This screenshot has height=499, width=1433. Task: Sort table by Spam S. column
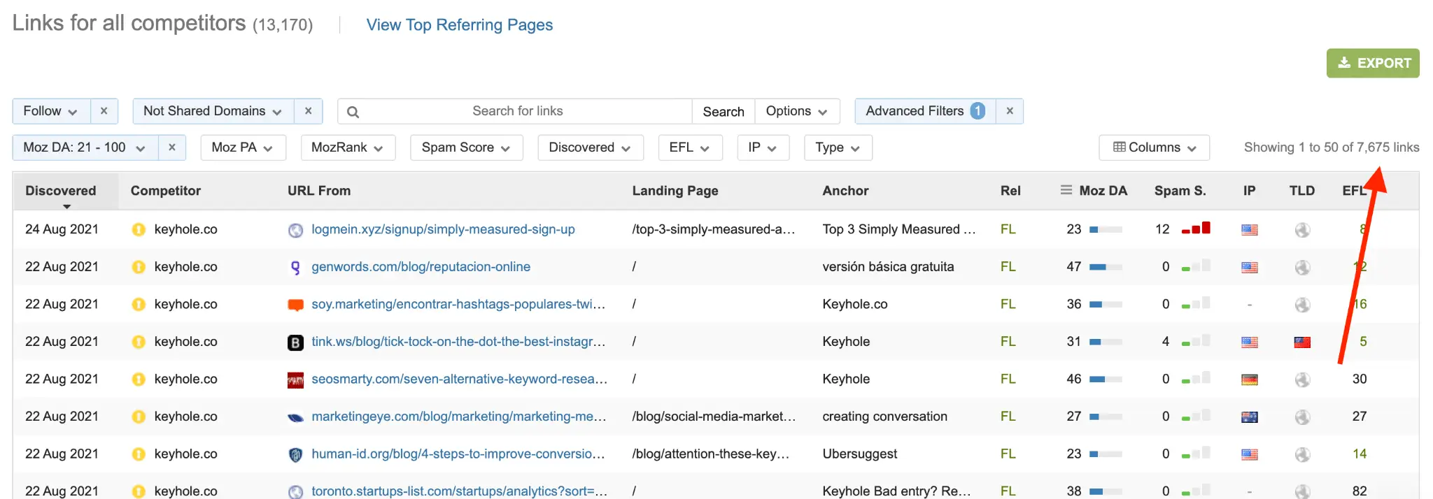(x=1180, y=191)
